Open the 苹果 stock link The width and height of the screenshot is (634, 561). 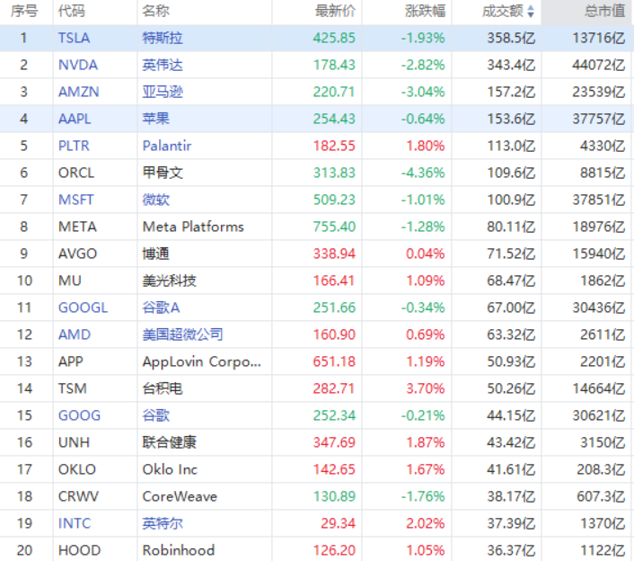(155, 119)
